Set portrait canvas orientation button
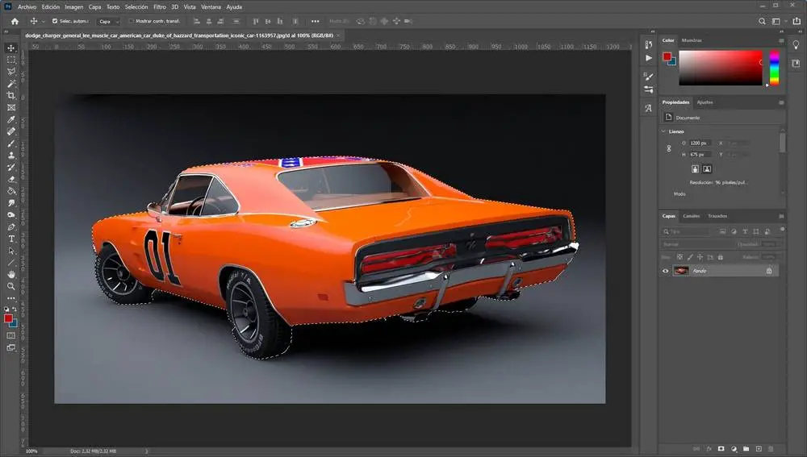Image resolution: width=807 pixels, height=457 pixels. (x=695, y=169)
